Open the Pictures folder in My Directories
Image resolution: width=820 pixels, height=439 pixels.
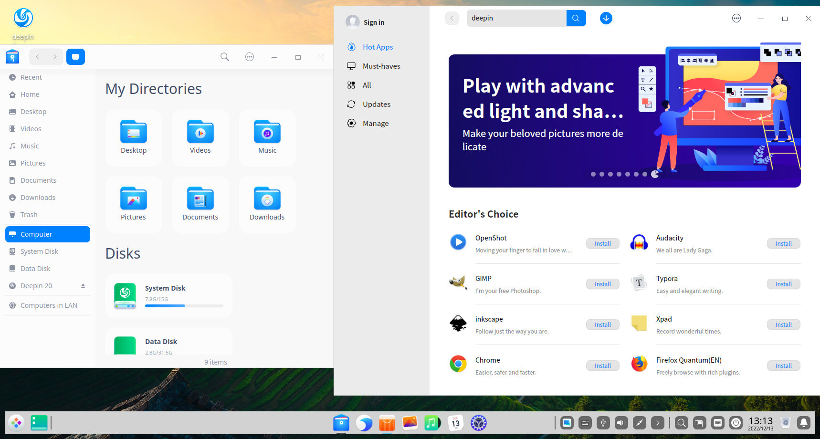click(x=134, y=204)
